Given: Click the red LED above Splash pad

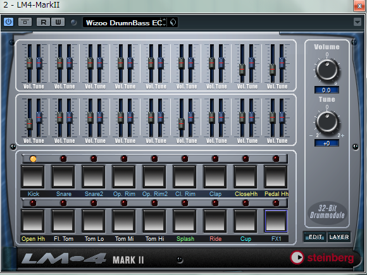Looking at the screenshot, I should coord(185,203).
